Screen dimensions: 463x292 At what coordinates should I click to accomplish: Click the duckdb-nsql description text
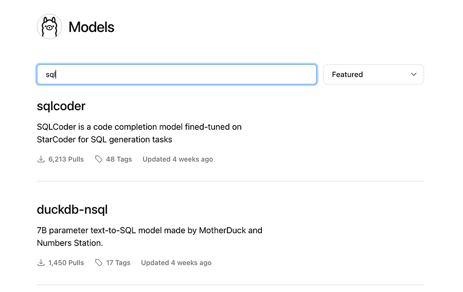(x=149, y=236)
